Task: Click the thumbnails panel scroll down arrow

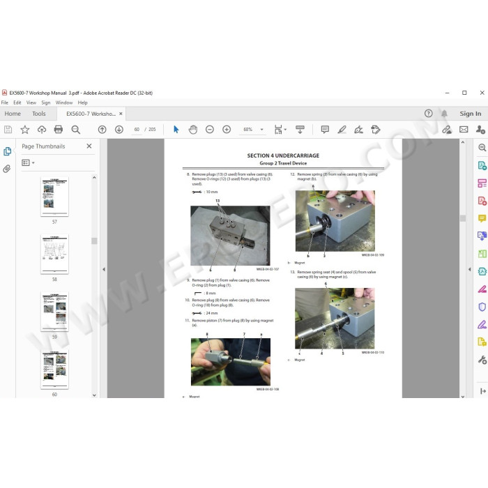Action: (x=94, y=395)
